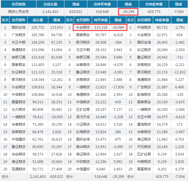The image size is (188, 181).
Task: Select 五矿经易 in the long position ranking
Action: tap(83, 109)
